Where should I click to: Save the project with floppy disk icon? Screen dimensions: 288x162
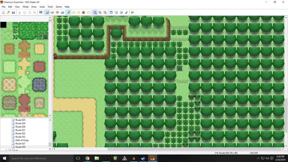(13, 13)
